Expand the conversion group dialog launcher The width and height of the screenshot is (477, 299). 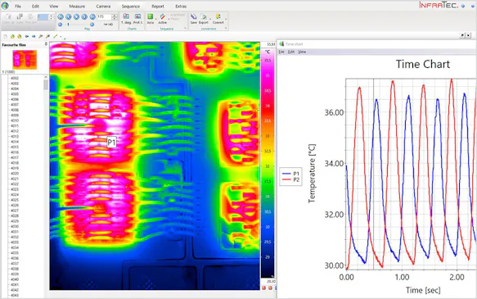[226, 28]
